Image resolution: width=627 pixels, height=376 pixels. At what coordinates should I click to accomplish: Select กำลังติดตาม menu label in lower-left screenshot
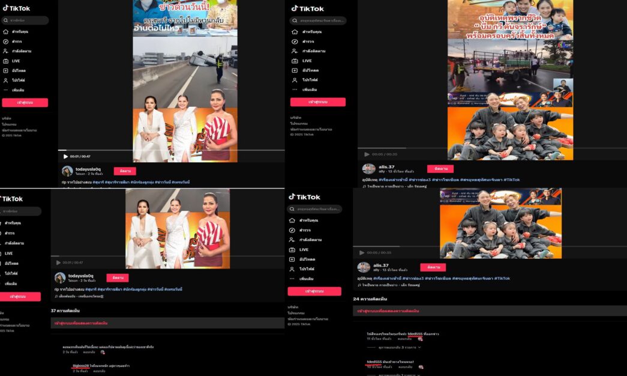click(x=14, y=243)
